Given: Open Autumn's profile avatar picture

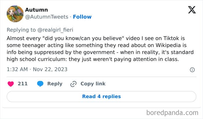Looking at the screenshot, I should [x=15, y=14].
